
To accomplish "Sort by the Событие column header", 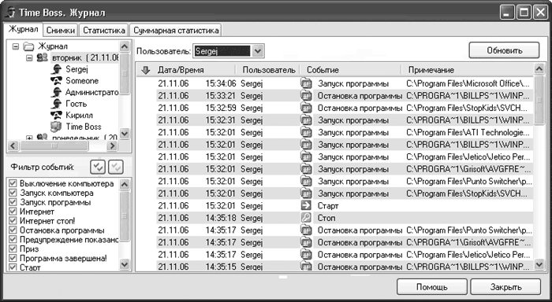I will (351, 70).
